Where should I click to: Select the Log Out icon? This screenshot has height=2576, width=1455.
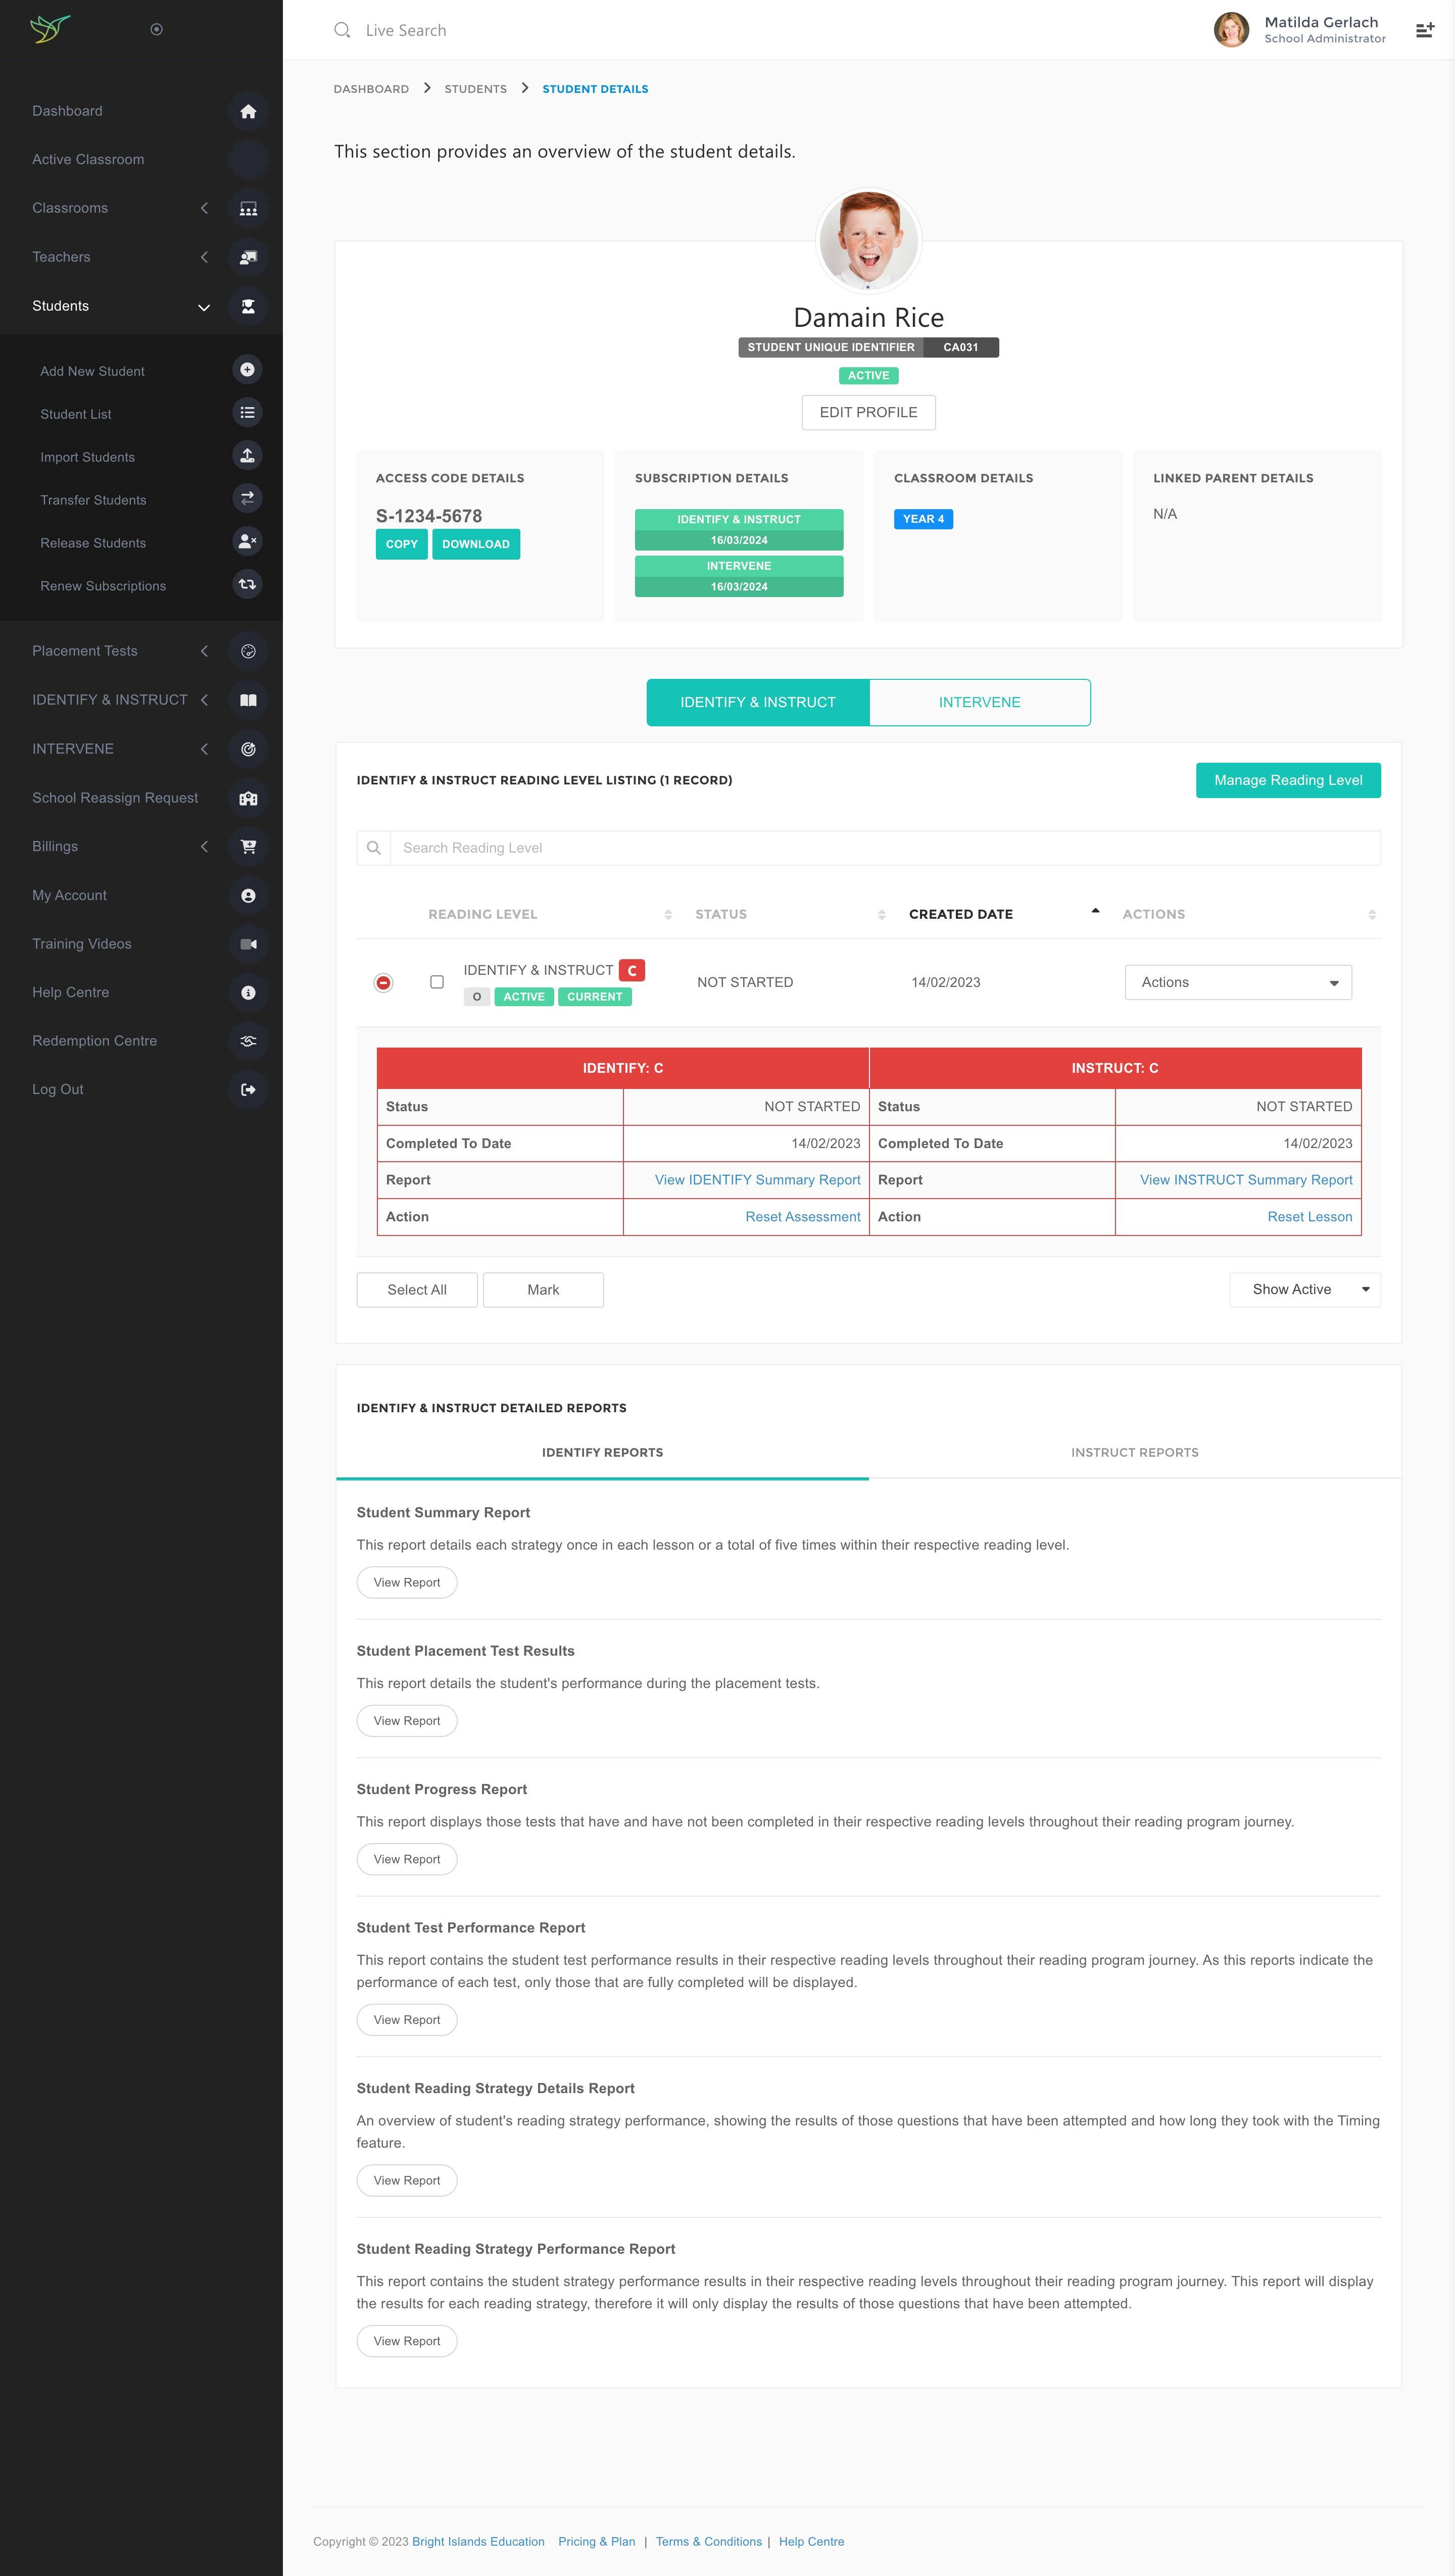coord(248,1089)
